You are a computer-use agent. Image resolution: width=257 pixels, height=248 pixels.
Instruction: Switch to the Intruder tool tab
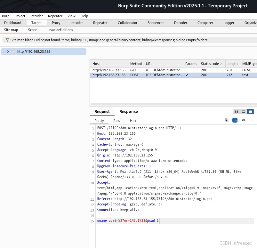76,23
